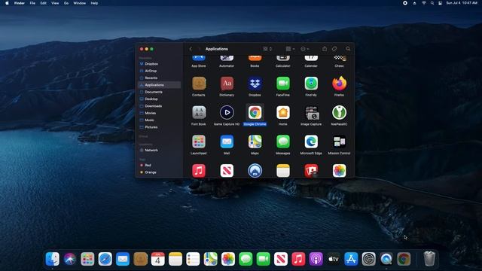Open FaceTime in the Applications window
The image size is (482, 271).
(x=283, y=84)
